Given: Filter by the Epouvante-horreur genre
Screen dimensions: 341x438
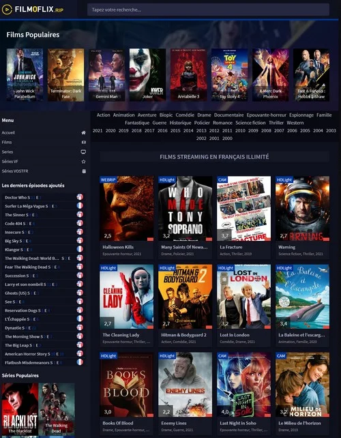Looking at the screenshot, I should coord(266,115).
